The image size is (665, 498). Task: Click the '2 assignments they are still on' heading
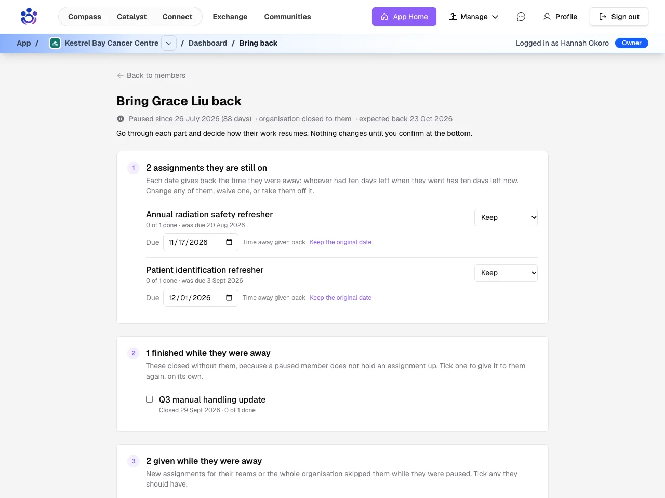pos(206,168)
